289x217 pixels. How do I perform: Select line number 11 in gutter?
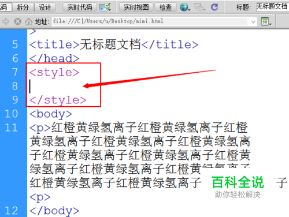[12, 128]
